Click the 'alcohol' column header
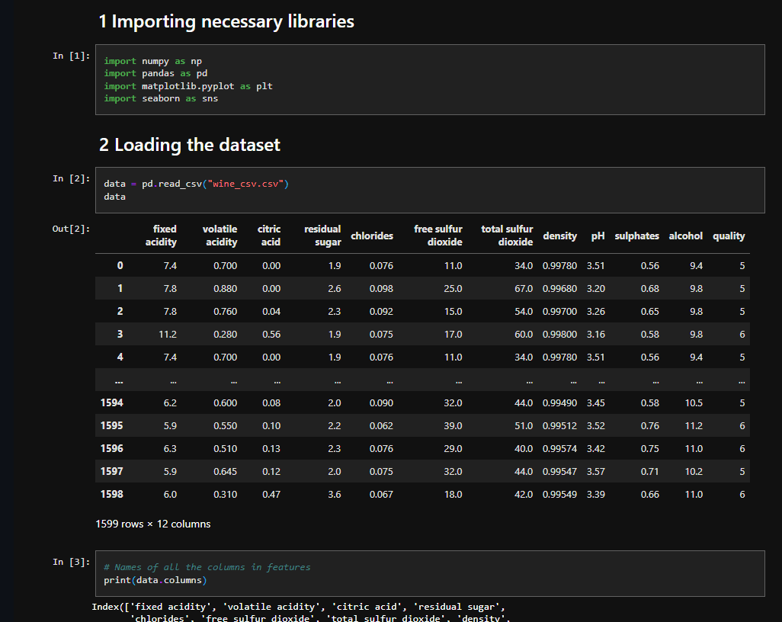The width and height of the screenshot is (782, 622). [685, 236]
